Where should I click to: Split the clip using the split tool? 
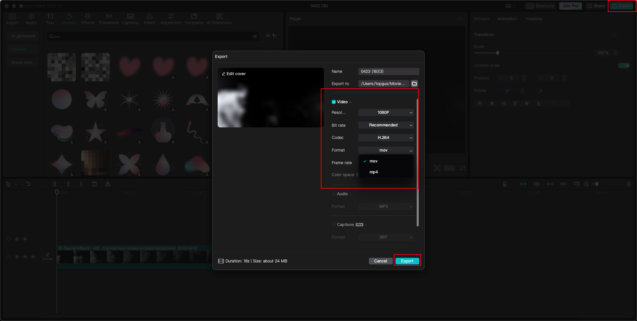point(55,184)
